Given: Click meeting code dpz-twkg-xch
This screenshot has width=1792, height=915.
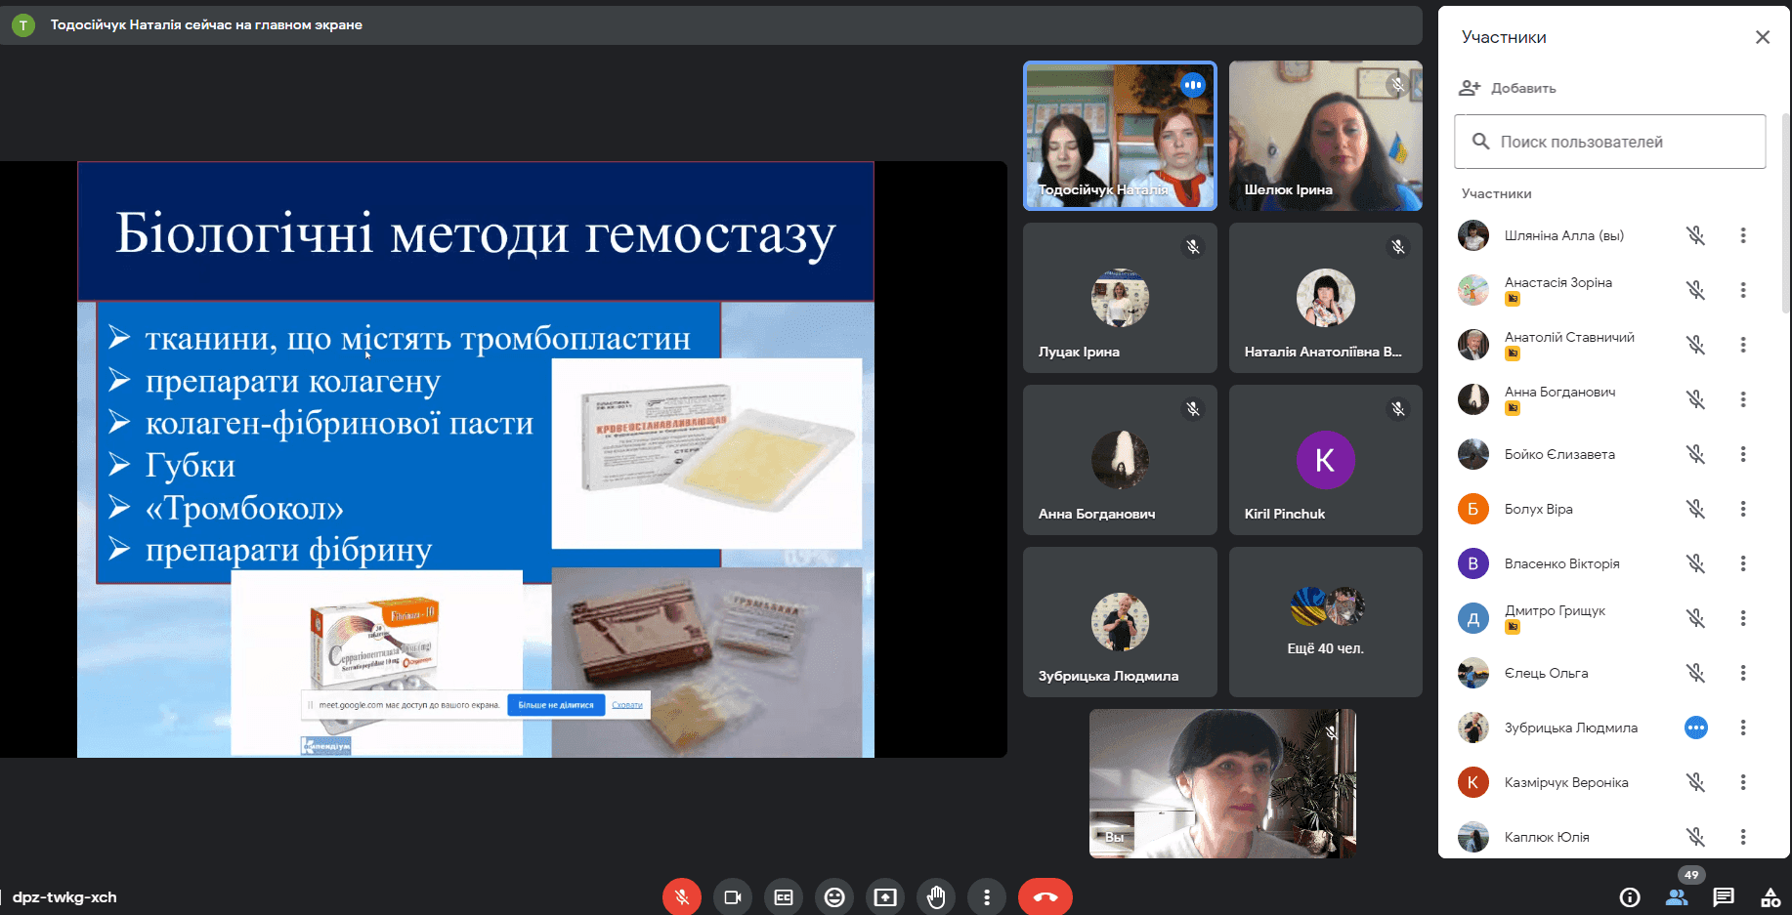Looking at the screenshot, I should 64,896.
